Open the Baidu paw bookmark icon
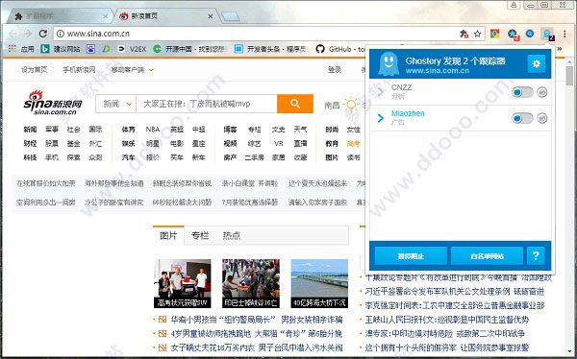Image resolution: width=577 pixels, height=359 pixels. (91, 49)
